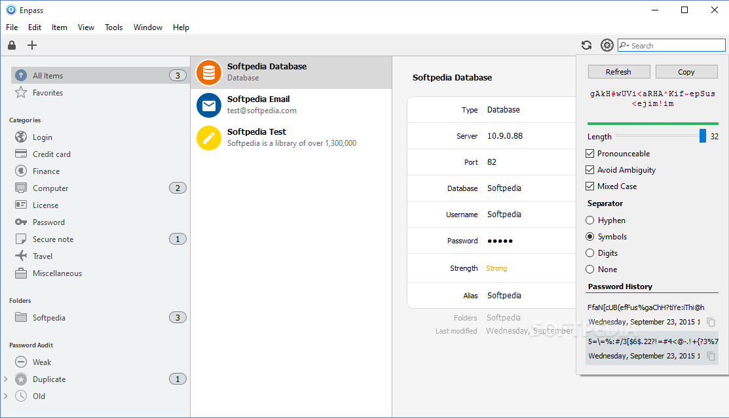Open the Edit menu
Screen dimensions: 729x418
35,27
